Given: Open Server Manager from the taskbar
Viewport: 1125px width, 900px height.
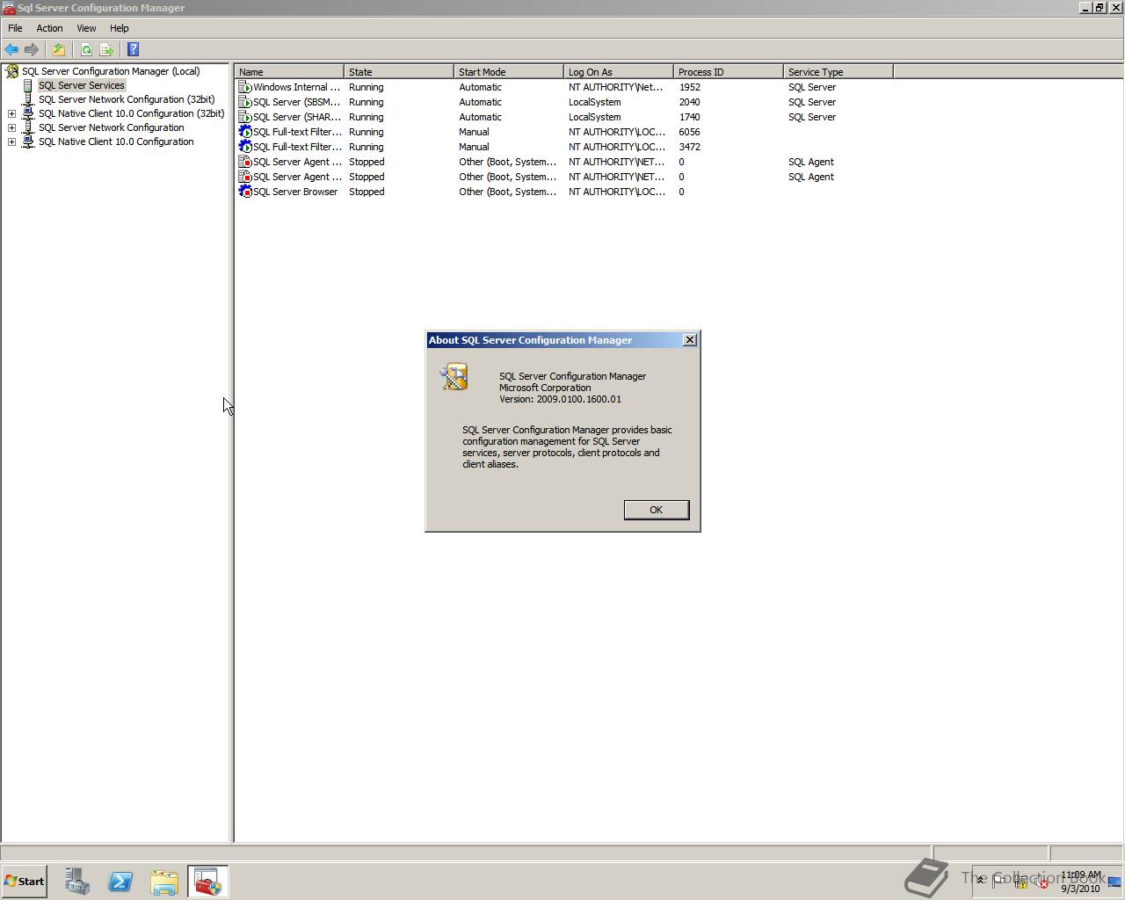Looking at the screenshot, I should pyautogui.click(x=76, y=882).
